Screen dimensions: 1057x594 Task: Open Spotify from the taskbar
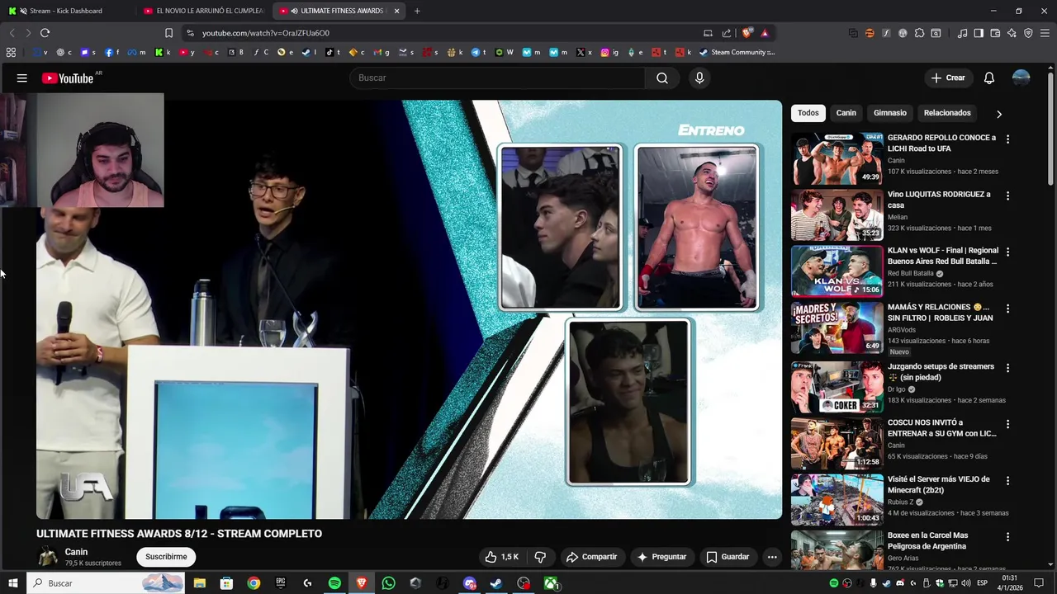(x=334, y=583)
